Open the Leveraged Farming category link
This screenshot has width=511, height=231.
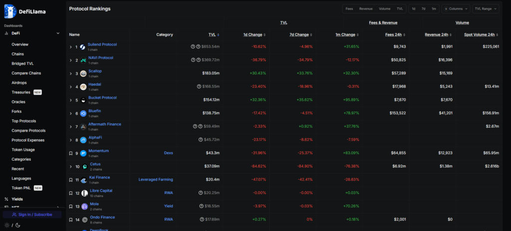pyautogui.click(x=156, y=180)
